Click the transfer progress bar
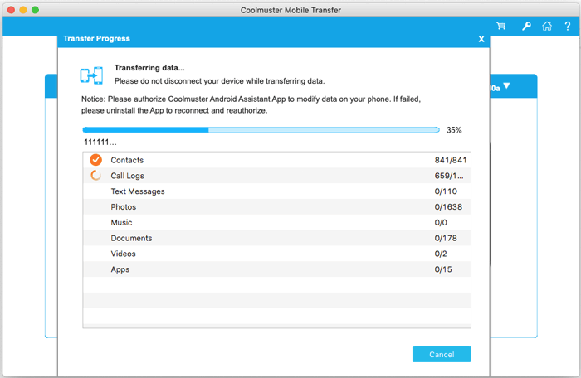The width and height of the screenshot is (581, 378). click(261, 130)
